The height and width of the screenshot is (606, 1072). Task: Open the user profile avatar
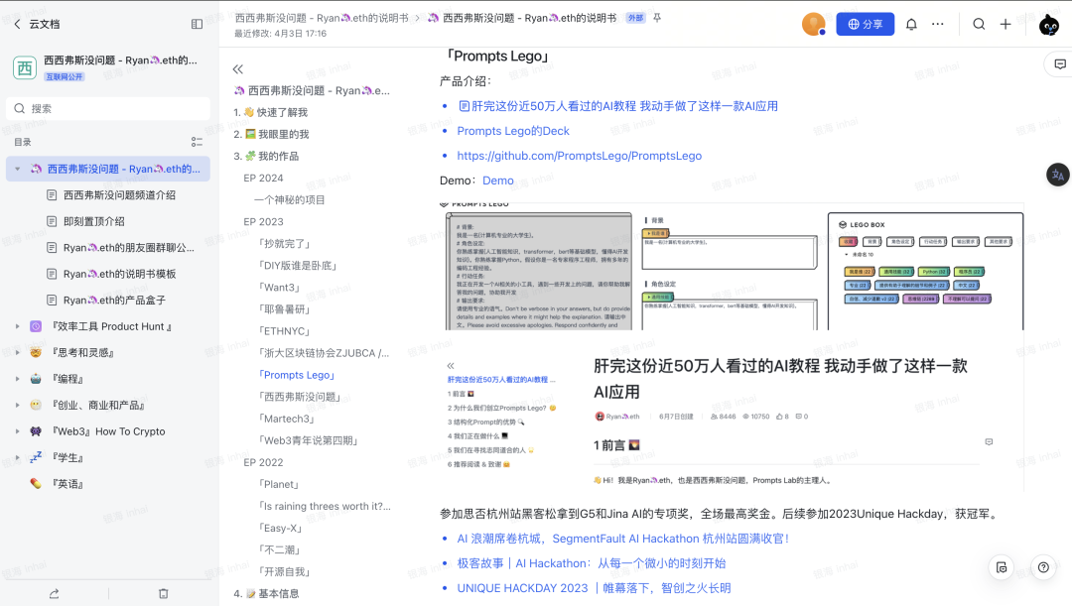click(x=1049, y=25)
